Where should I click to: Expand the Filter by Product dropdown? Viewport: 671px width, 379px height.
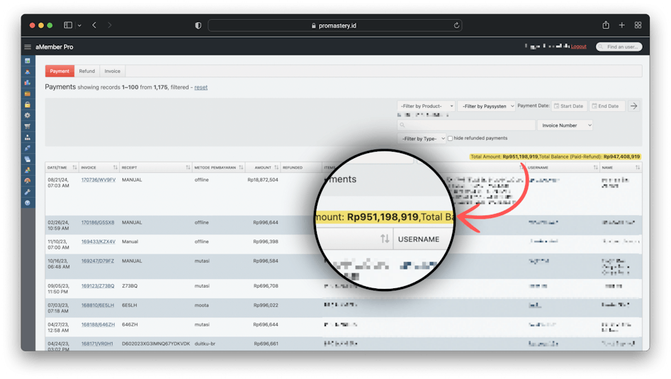[x=426, y=106]
